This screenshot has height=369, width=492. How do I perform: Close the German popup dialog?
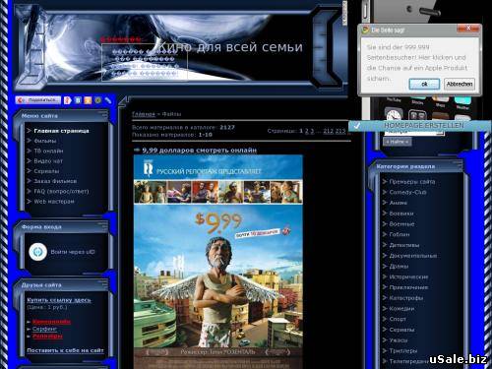[468, 29]
